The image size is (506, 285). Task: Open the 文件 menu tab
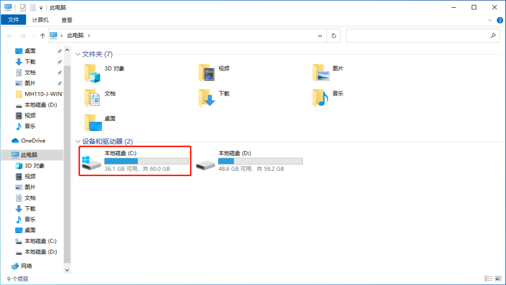coord(14,20)
